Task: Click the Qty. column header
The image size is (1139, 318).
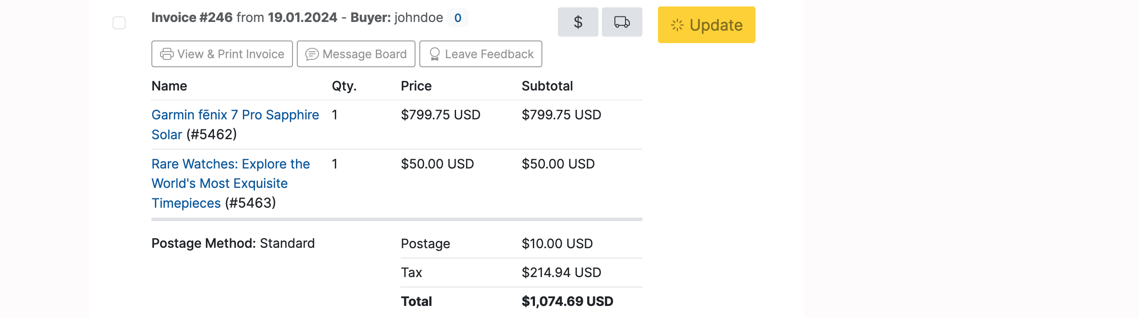Action: pos(343,86)
